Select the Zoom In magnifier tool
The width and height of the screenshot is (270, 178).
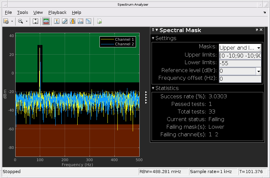pos(21,21)
